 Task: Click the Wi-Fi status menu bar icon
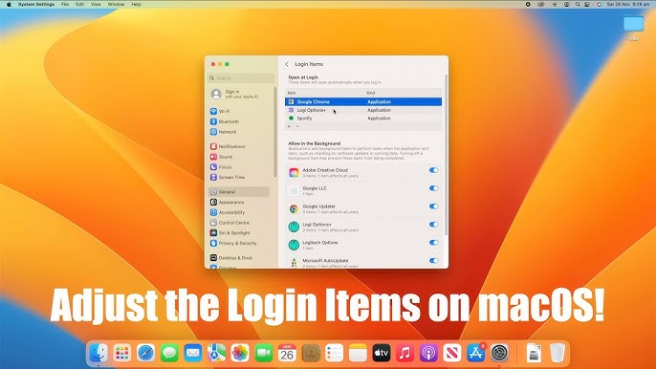pos(555,4)
